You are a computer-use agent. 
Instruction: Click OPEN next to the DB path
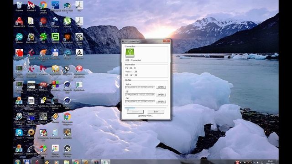coord(161,95)
